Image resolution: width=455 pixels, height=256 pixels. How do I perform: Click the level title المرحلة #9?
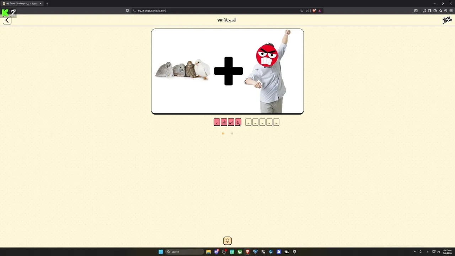coord(227,20)
